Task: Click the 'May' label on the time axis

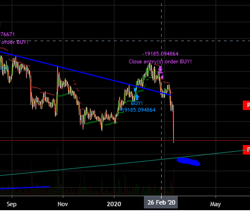Action: pos(216,204)
